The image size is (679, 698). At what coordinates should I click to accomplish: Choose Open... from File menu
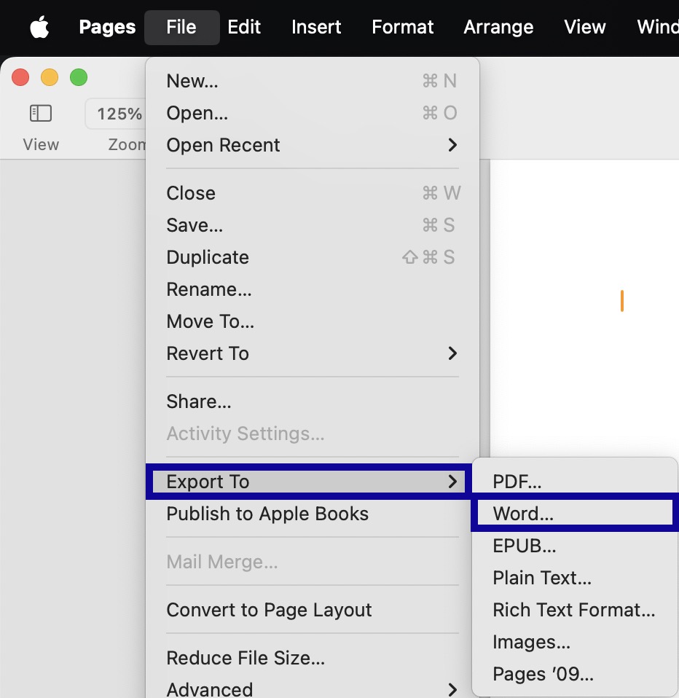click(312, 113)
